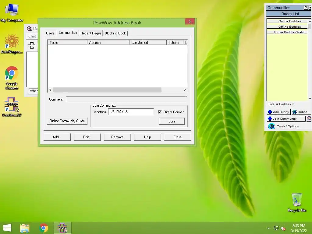Click the community Address input field
This screenshot has height=234, width=312.
point(131,112)
